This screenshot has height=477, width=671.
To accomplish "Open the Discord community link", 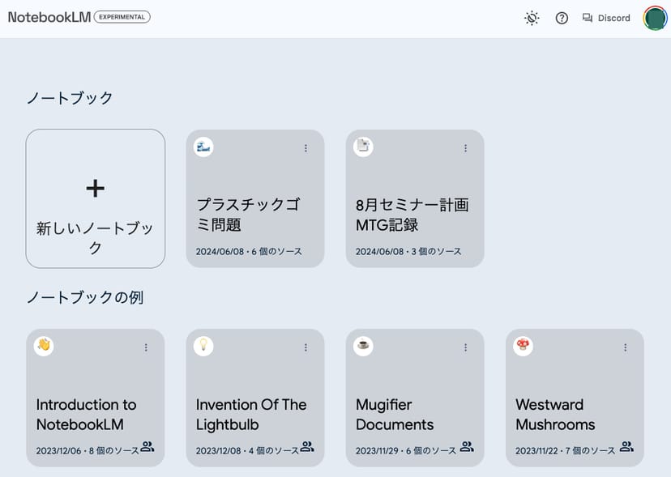I will pyautogui.click(x=606, y=18).
